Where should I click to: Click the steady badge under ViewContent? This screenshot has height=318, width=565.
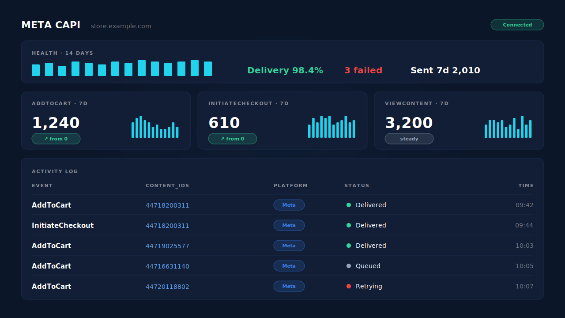click(x=409, y=139)
